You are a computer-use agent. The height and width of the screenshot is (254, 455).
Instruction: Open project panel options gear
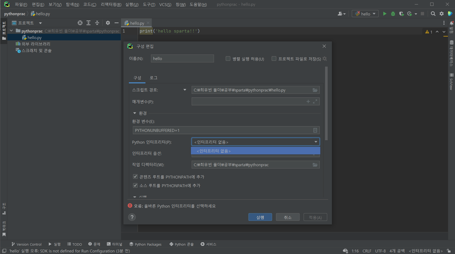click(108, 23)
